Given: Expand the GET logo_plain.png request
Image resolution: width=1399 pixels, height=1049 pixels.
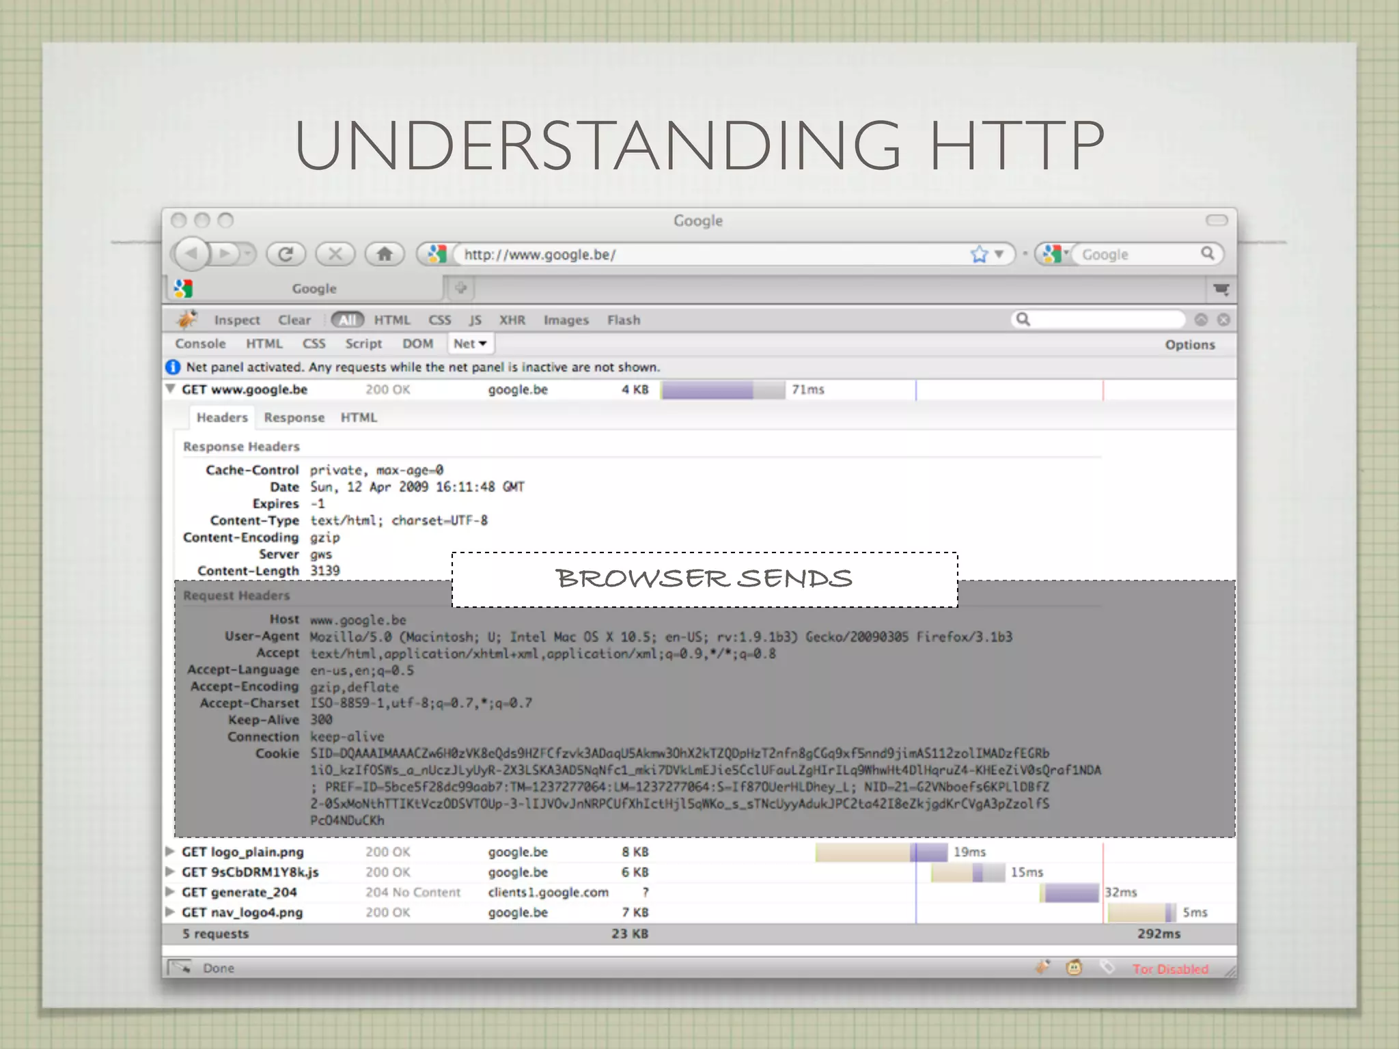Looking at the screenshot, I should 170,852.
